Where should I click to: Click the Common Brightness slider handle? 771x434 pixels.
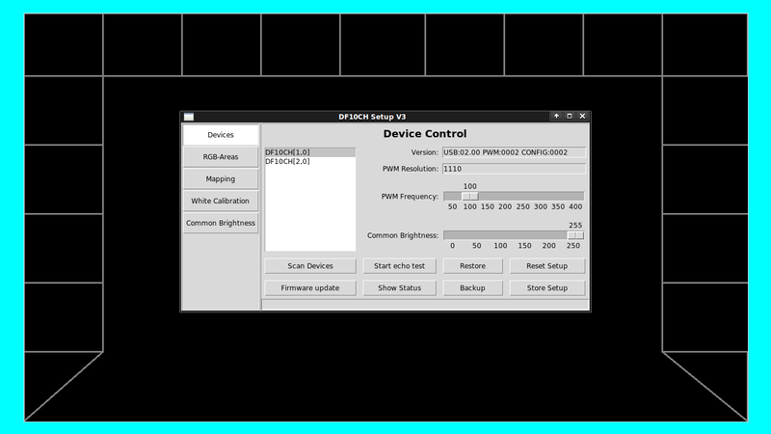[575, 234]
